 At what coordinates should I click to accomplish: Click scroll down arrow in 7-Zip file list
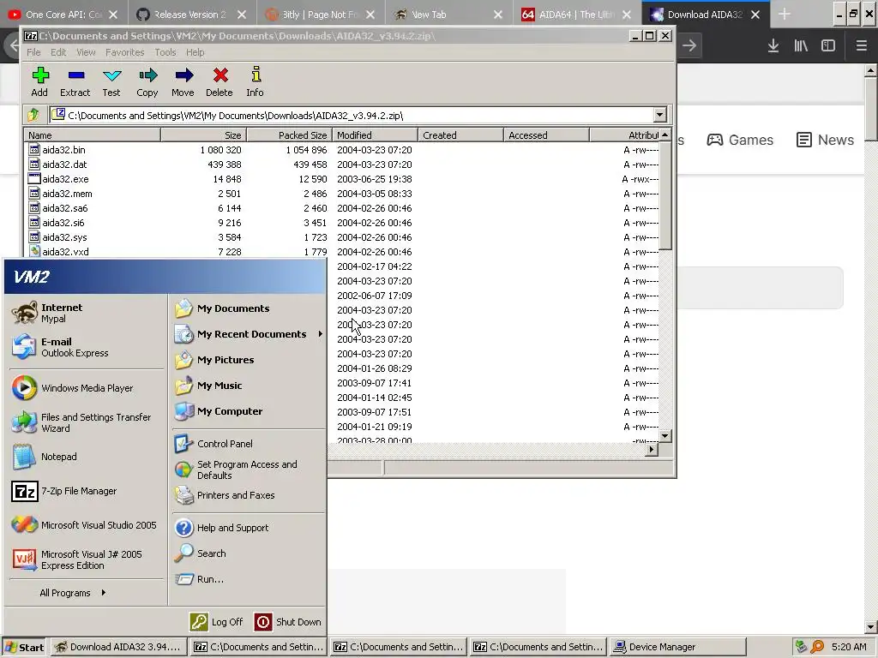click(x=665, y=436)
